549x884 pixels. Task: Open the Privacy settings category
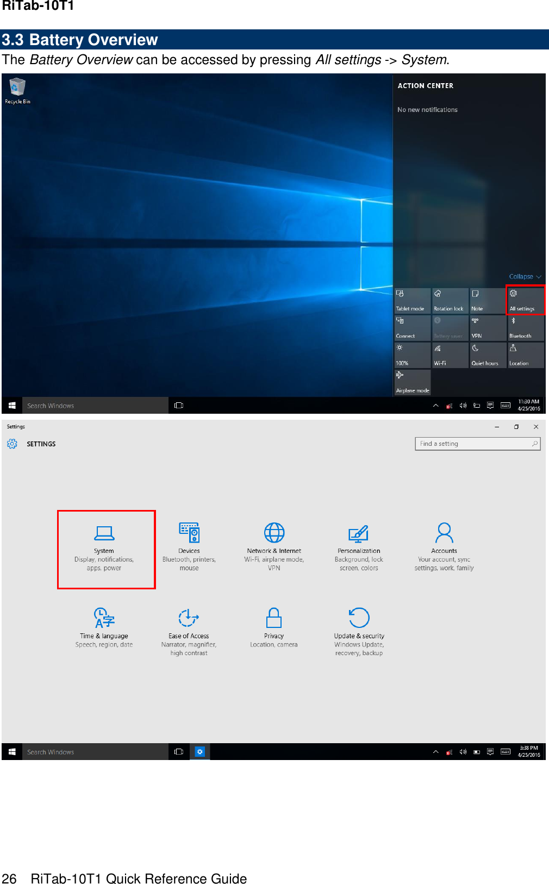click(274, 628)
